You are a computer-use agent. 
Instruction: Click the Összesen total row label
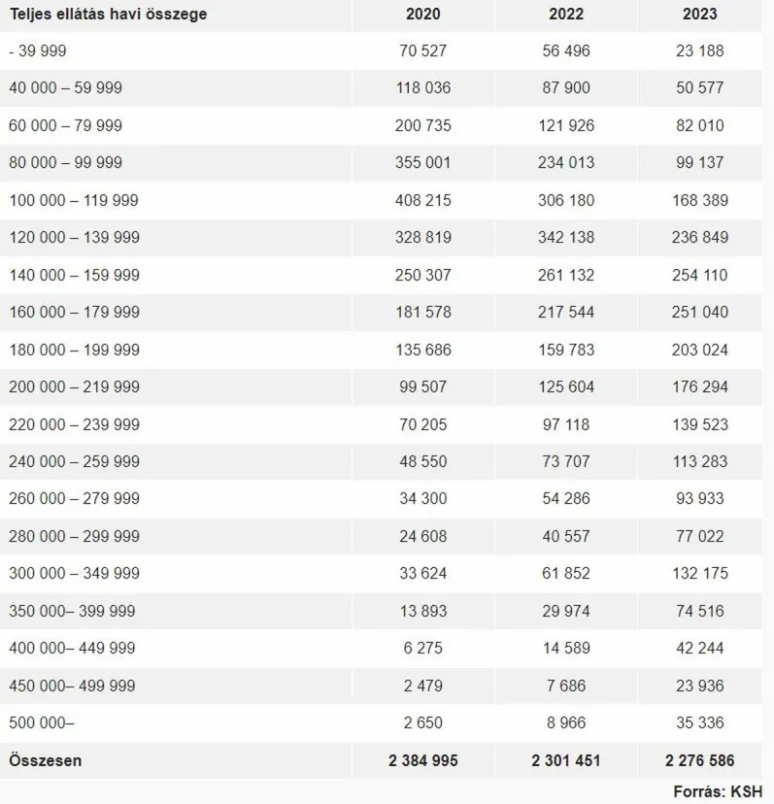pyautogui.click(x=46, y=760)
